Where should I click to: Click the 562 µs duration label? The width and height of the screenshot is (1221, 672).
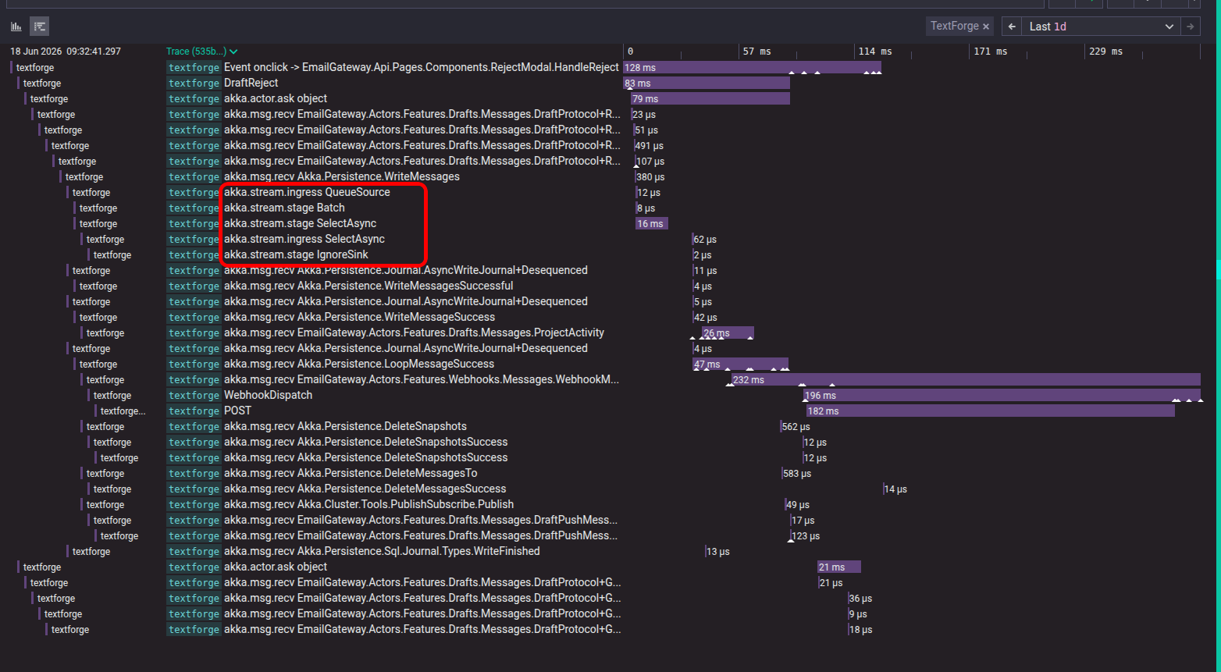796,427
